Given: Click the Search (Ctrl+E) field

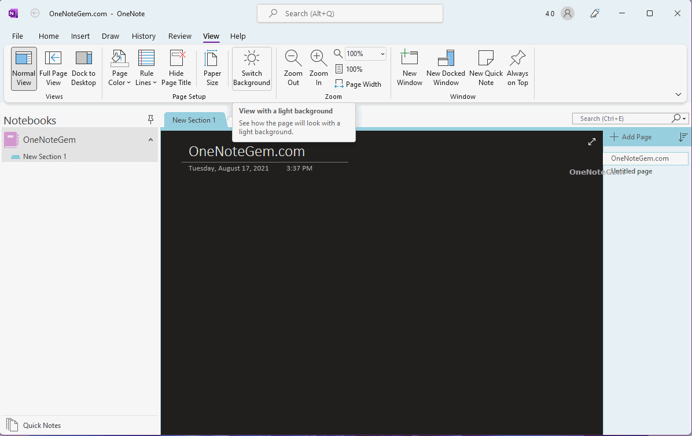Looking at the screenshot, I should (622, 119).
